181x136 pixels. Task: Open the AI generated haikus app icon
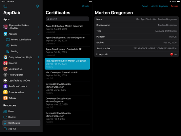click(x=6, y=27)
